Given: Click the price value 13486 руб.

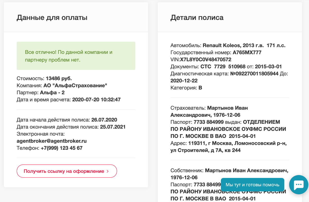Looking at the screenshot, I should click(59, 78).
